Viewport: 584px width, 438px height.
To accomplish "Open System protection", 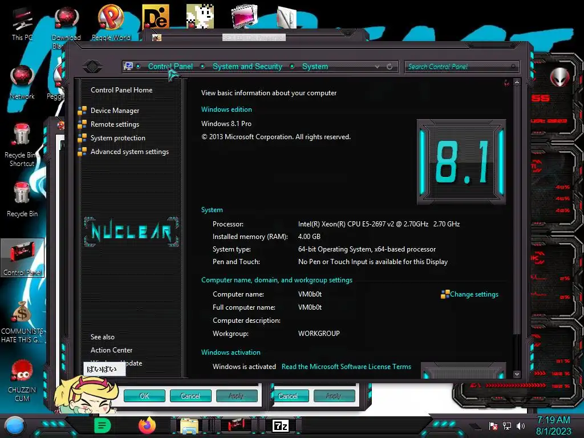I will pos(117,138).
